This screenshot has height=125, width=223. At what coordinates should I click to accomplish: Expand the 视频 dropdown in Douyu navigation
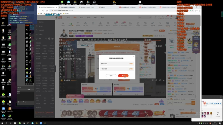tap(89, 17)
